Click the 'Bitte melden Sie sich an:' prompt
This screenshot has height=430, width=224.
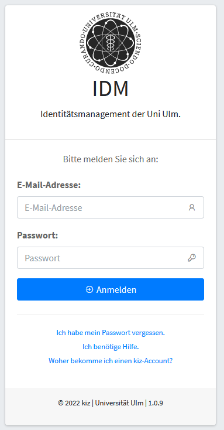click(111, 159)
